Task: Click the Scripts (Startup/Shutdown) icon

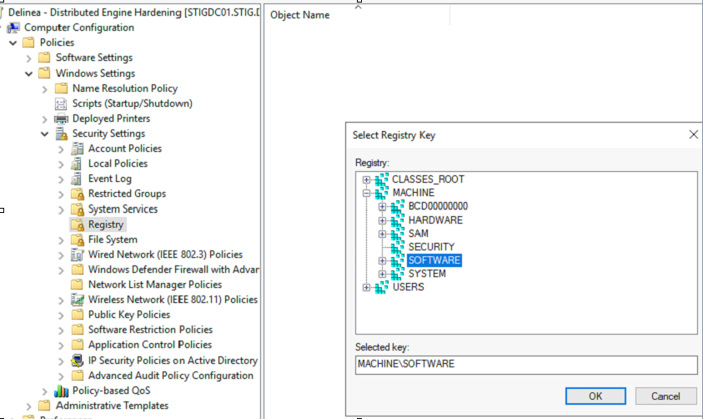Action: [61, 103]
